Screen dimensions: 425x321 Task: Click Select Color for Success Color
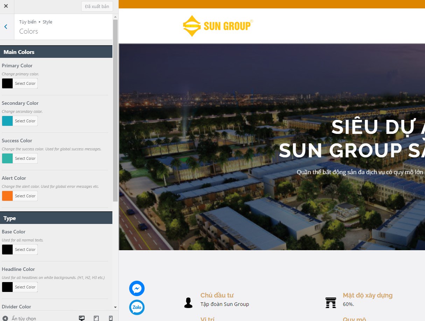25,158
